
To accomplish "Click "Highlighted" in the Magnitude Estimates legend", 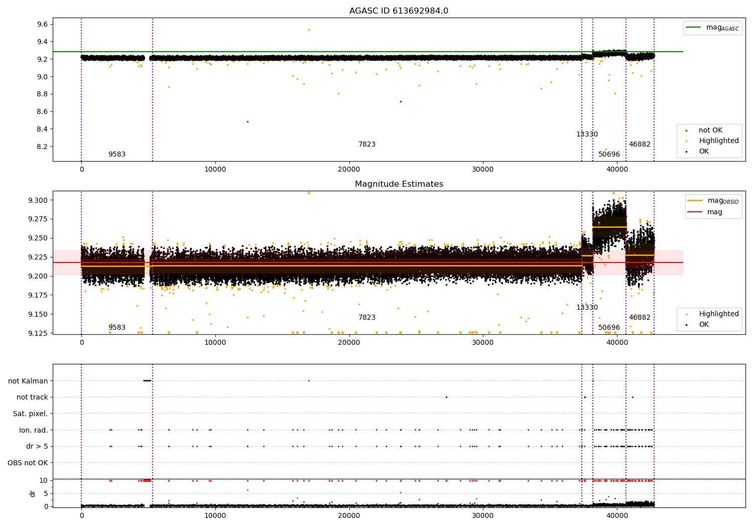I will coord(718,314).
